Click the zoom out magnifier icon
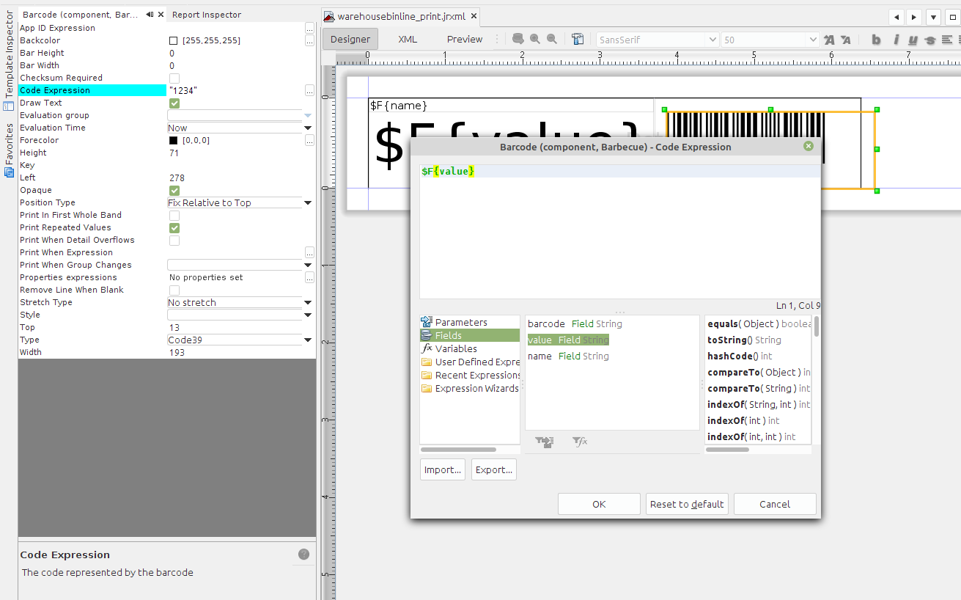961x600 pixels. coord(552,40)
